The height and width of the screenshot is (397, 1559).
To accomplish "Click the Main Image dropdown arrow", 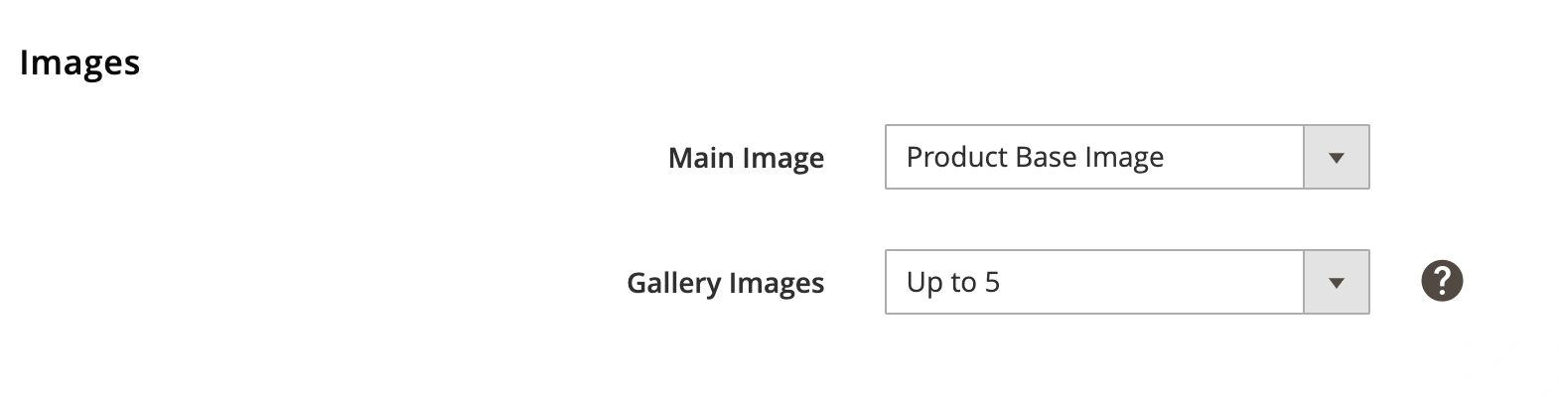I will coord(1336,157).
